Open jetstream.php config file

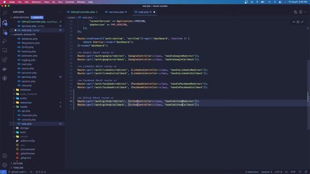37,56
